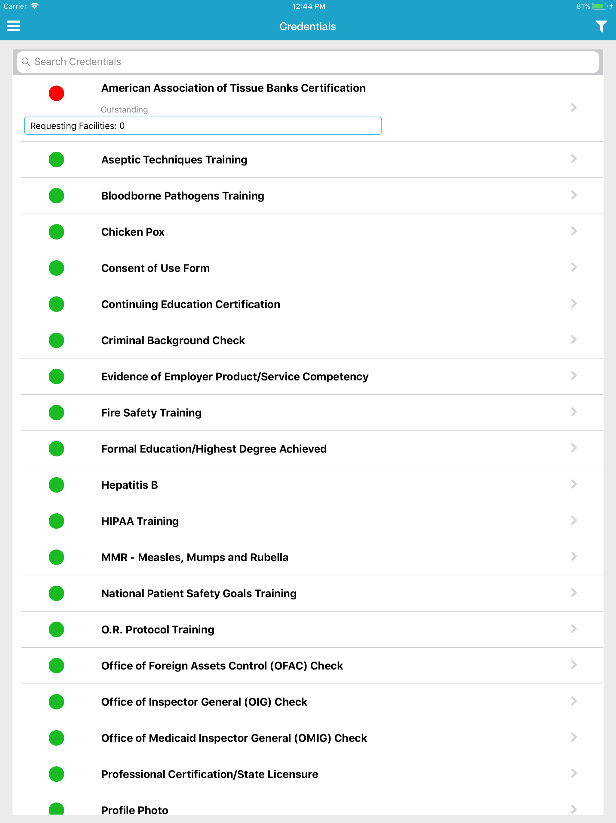Click the green status dot for Hepatitis B
Screen dimensions: 616x823
pos(56,485)
